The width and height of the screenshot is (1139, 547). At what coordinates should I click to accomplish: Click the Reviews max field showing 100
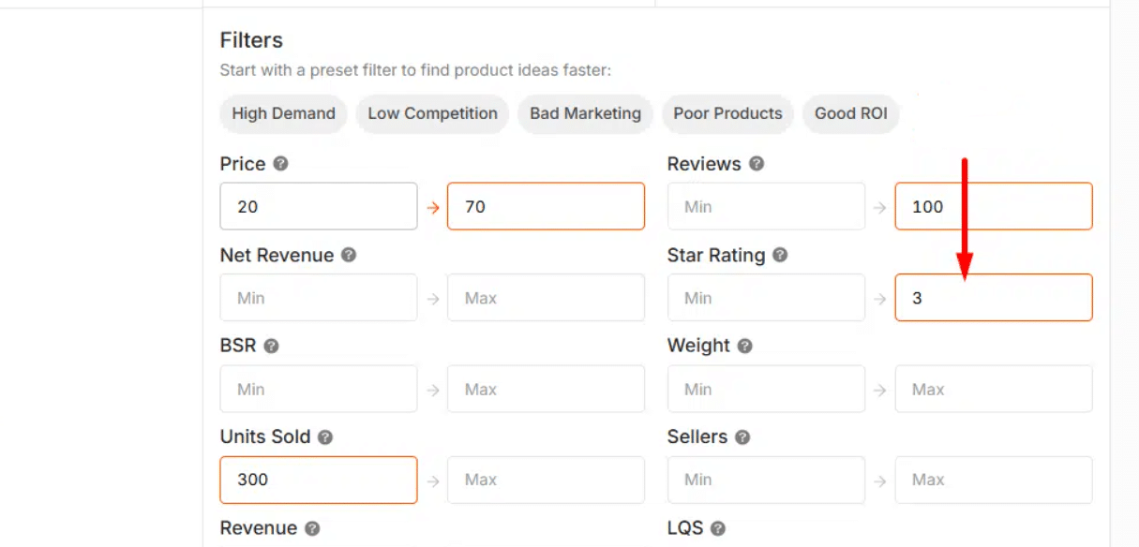(x=993, y=206)
